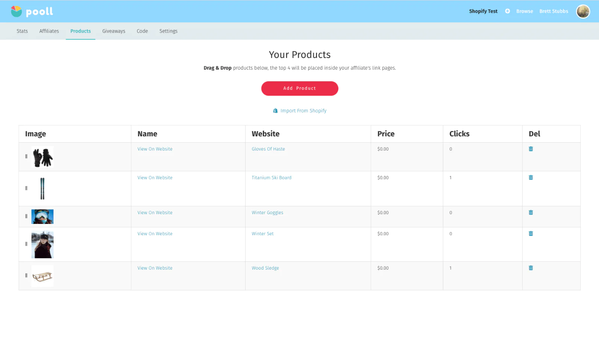Remove Winter Goggles using trash icon
Viewport: 599px width, 337px height.
point(530,213)
